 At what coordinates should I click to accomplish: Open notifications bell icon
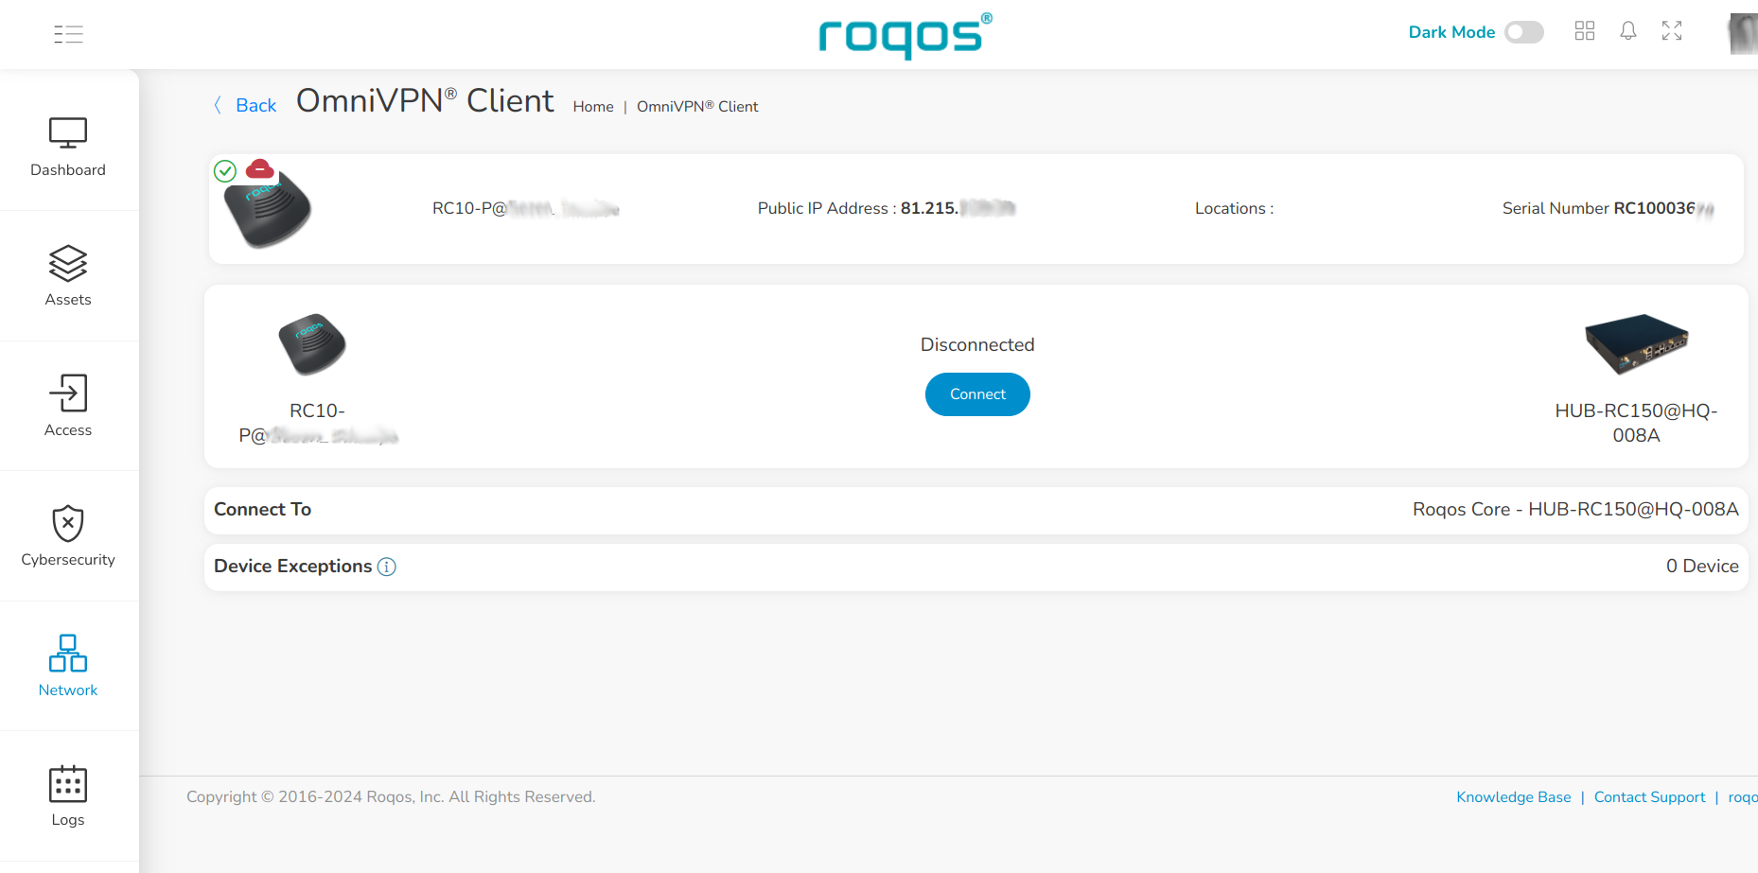[x=1628, y=31]
